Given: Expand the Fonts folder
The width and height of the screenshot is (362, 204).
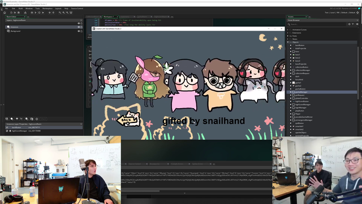Looking at the screenshot, I should click(288, 36).
